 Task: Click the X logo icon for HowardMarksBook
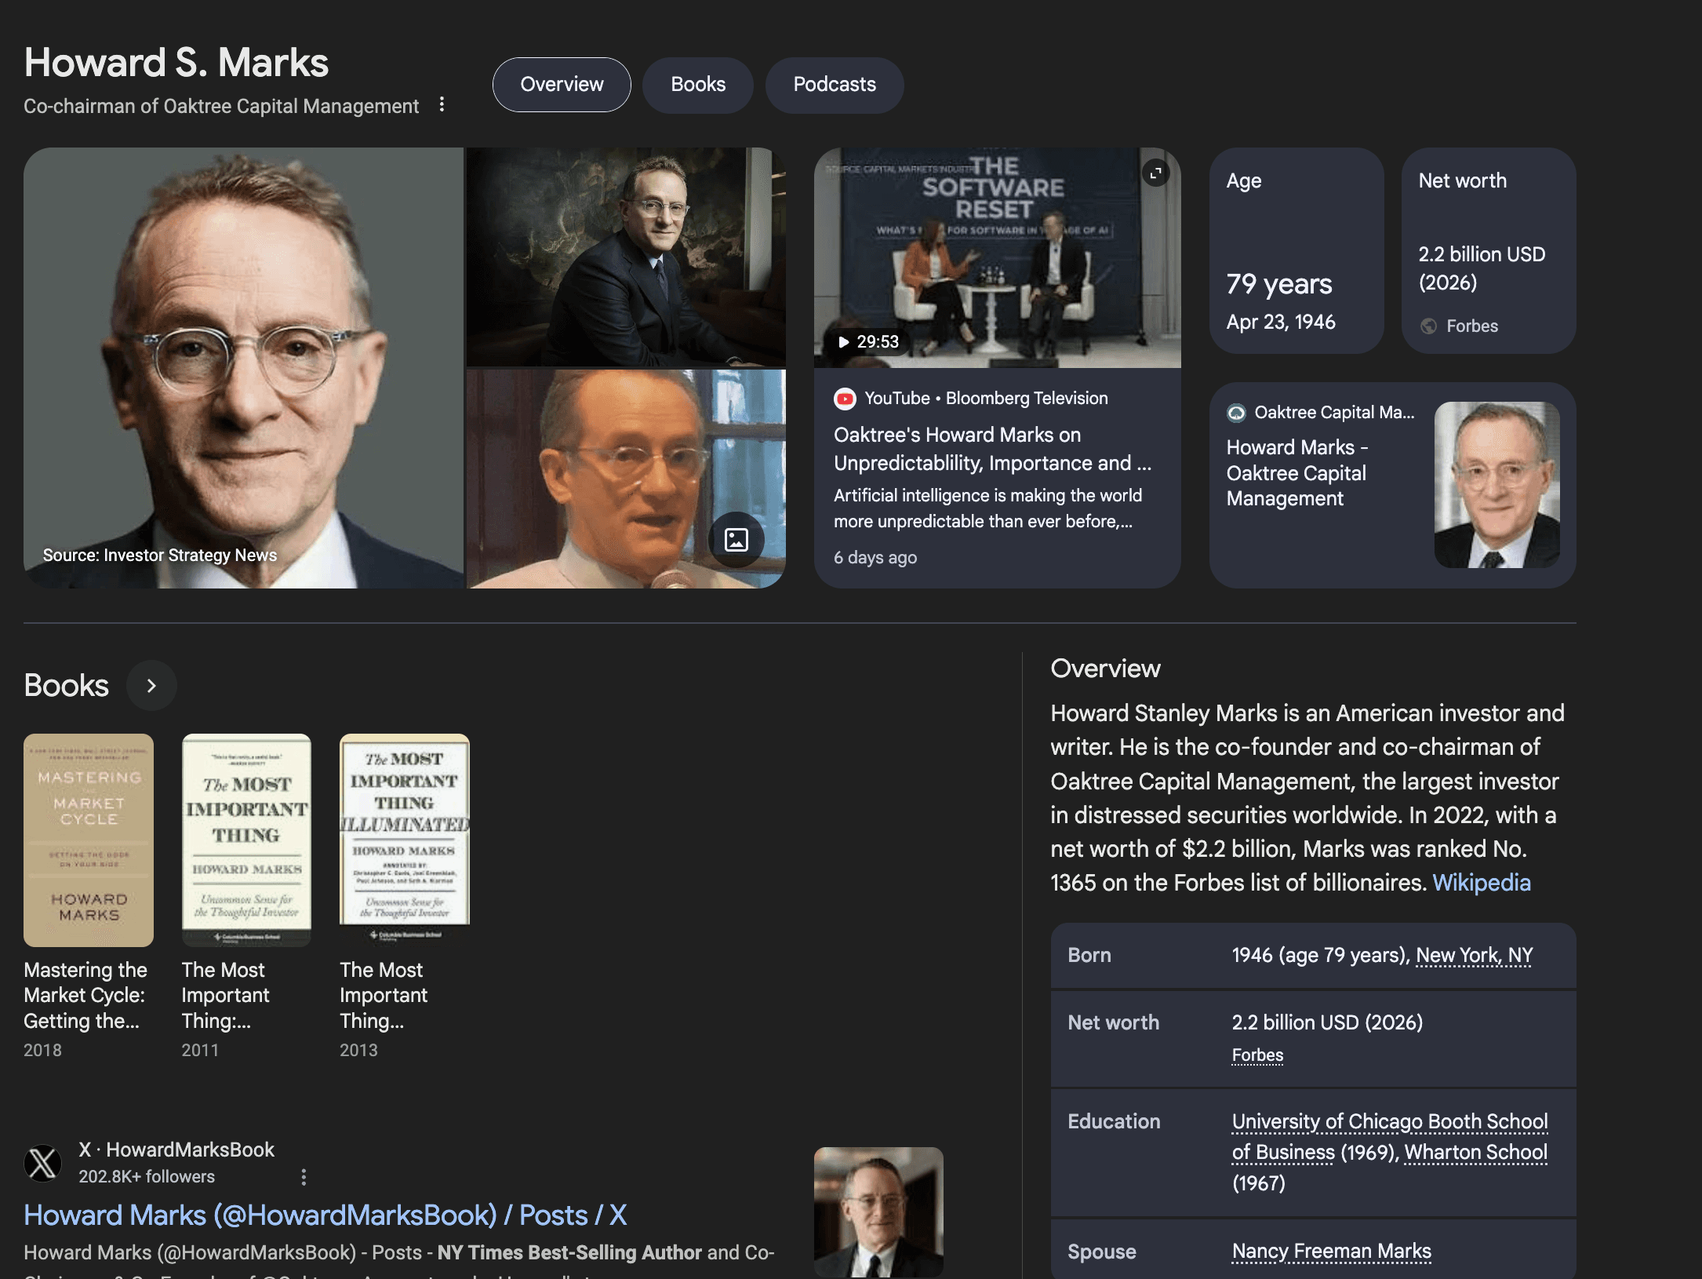click(43, 1163)
